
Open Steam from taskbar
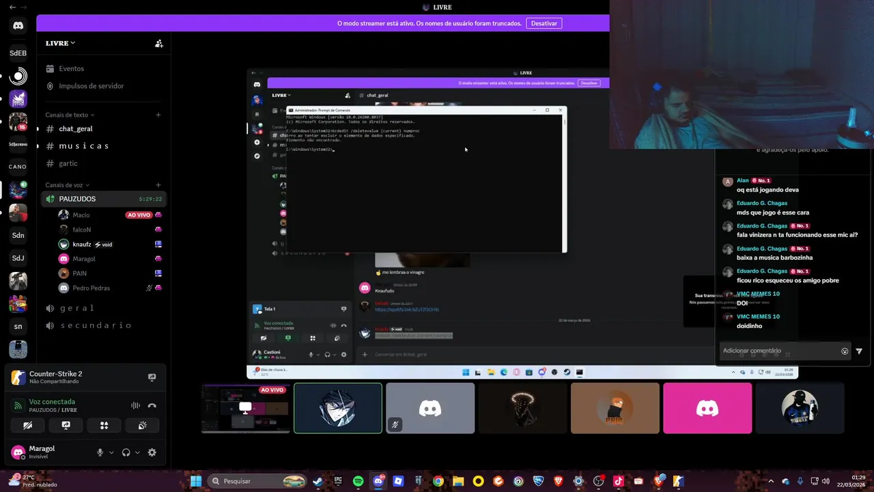(318, 481)
